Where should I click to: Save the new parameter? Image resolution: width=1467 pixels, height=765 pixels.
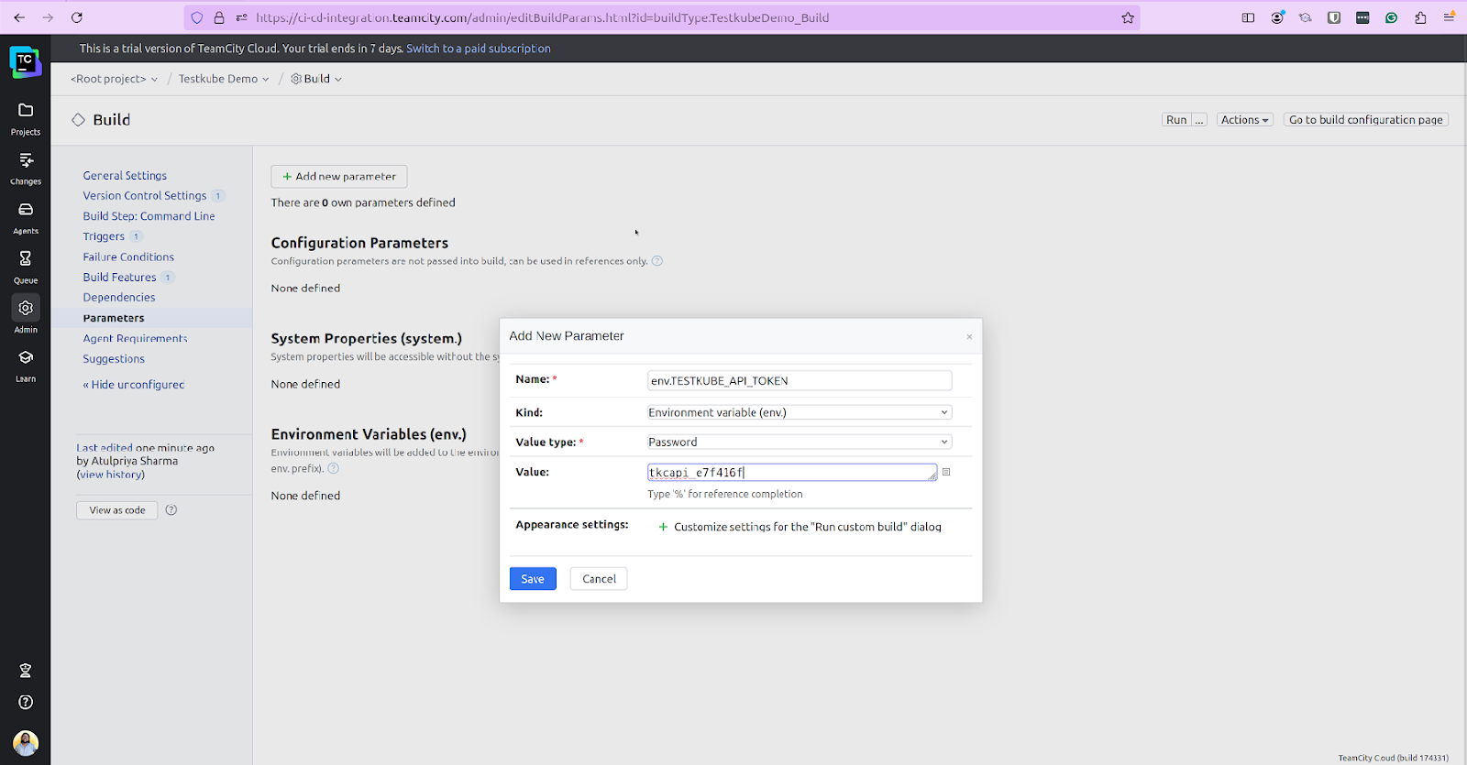pos(533,579)
